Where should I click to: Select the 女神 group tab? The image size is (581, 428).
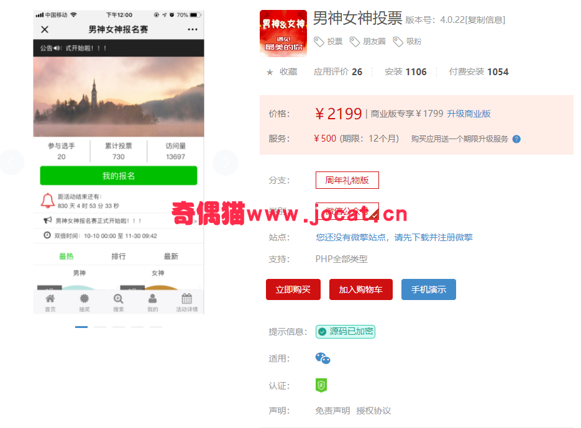pyautogui.click(x=158, y=273)
